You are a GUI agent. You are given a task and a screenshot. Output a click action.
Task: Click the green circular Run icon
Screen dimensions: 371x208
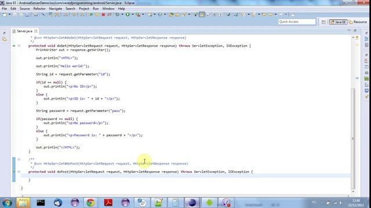click(x=128, y=14)
